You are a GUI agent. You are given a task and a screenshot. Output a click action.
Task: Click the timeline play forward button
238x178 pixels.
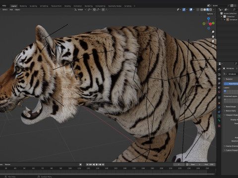click(x=97, y=165)
